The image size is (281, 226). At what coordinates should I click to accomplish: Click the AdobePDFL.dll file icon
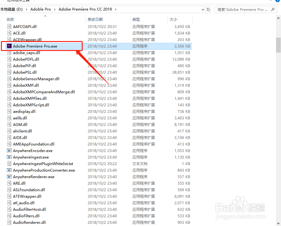[9, 59]
